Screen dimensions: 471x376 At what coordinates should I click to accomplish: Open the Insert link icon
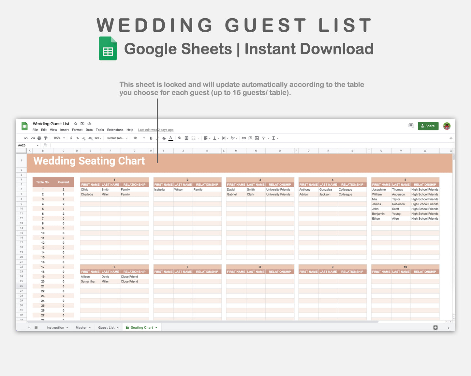pos(244,138)
